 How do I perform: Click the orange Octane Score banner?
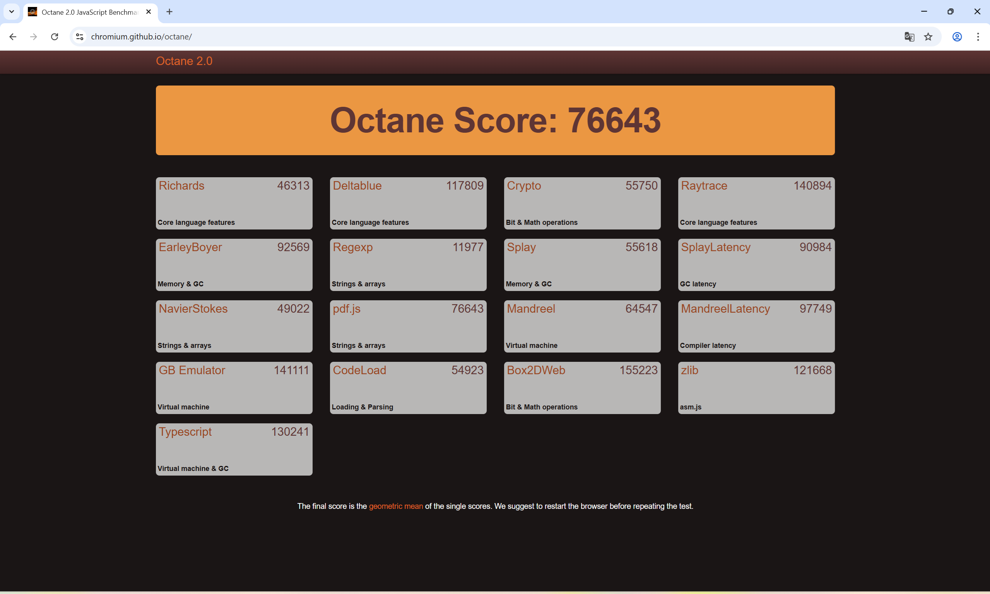[495, 120]
